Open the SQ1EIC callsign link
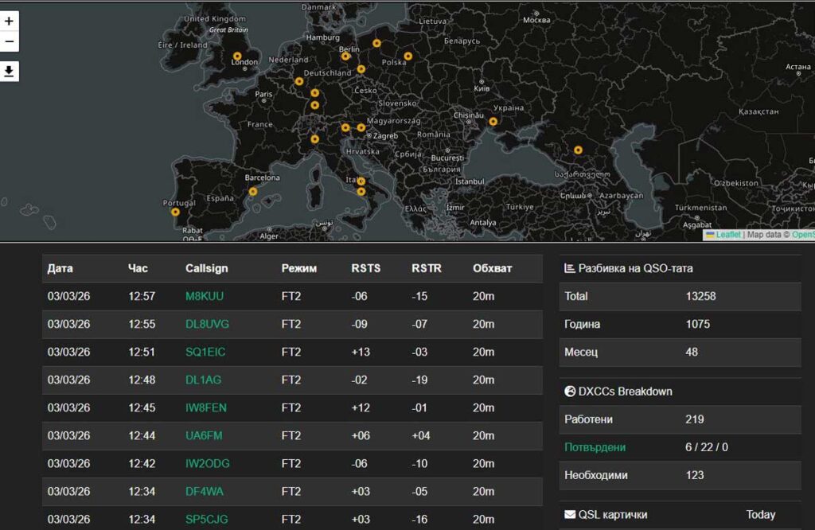This screenshot has height=530, width=815. coord(205,352)
